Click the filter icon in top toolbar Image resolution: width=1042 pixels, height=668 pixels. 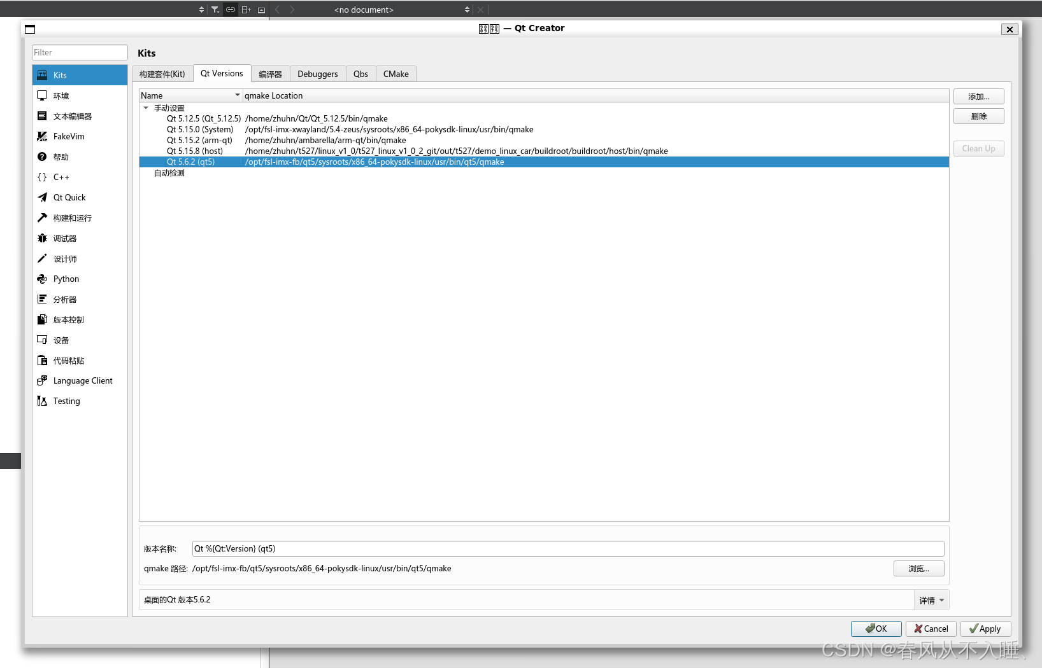215,10
